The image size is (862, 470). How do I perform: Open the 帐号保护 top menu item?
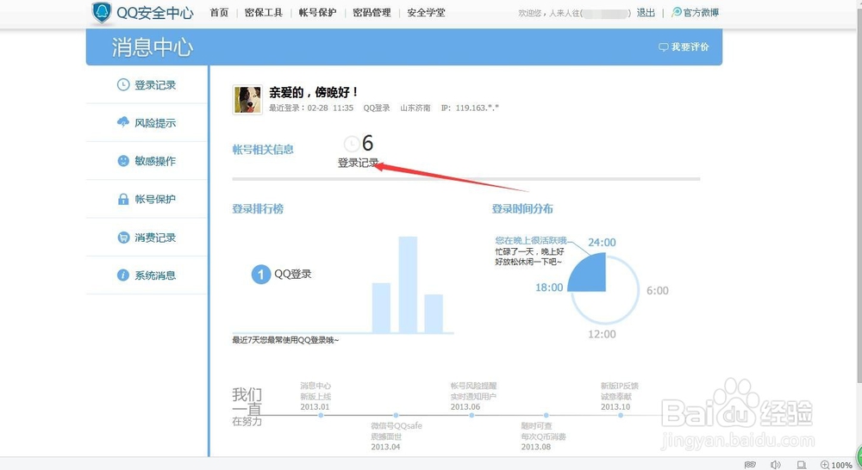pos(317,13)
